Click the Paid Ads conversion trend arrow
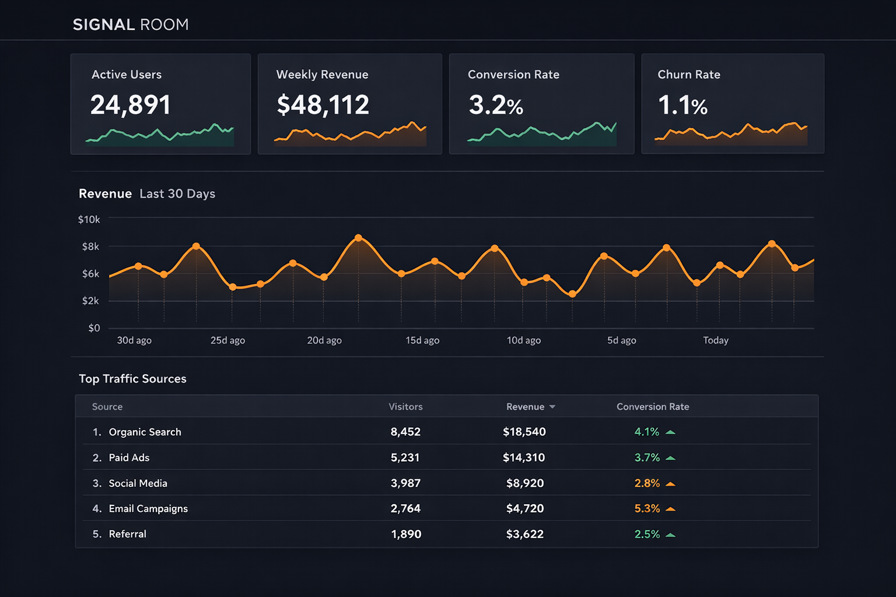Viewport: 896px width, 597px height. click(670, 458)
